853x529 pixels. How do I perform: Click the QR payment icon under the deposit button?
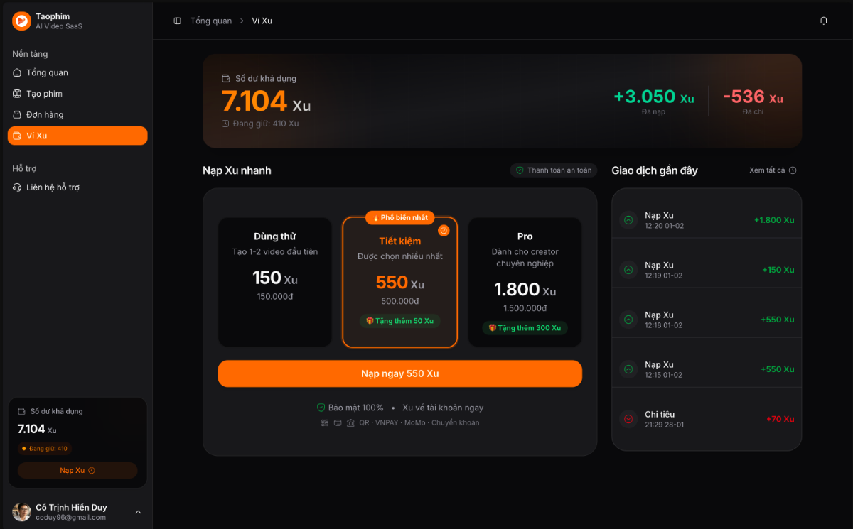click(x=323, y=422)
